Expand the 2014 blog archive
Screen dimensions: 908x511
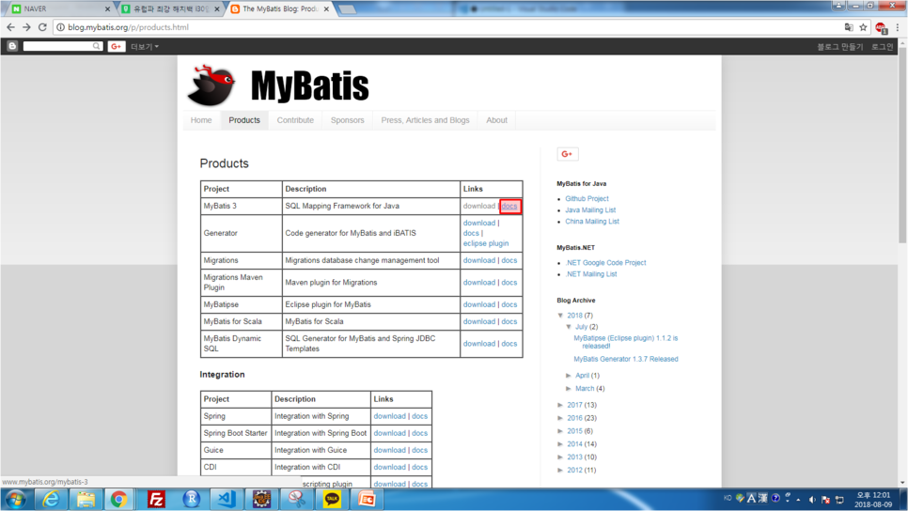coord(560,444)
